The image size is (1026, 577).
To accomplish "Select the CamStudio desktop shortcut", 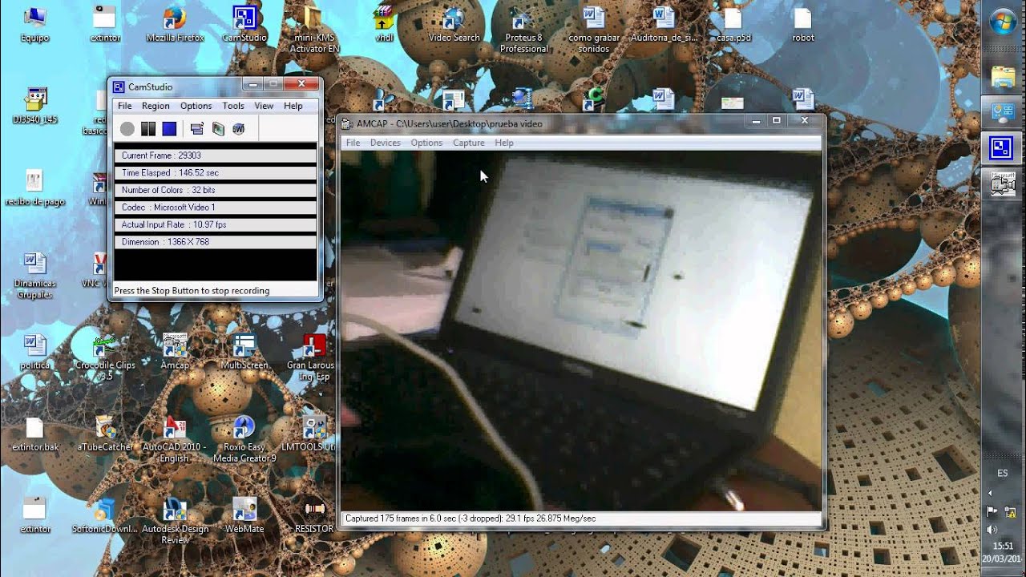I will [244, 25].
